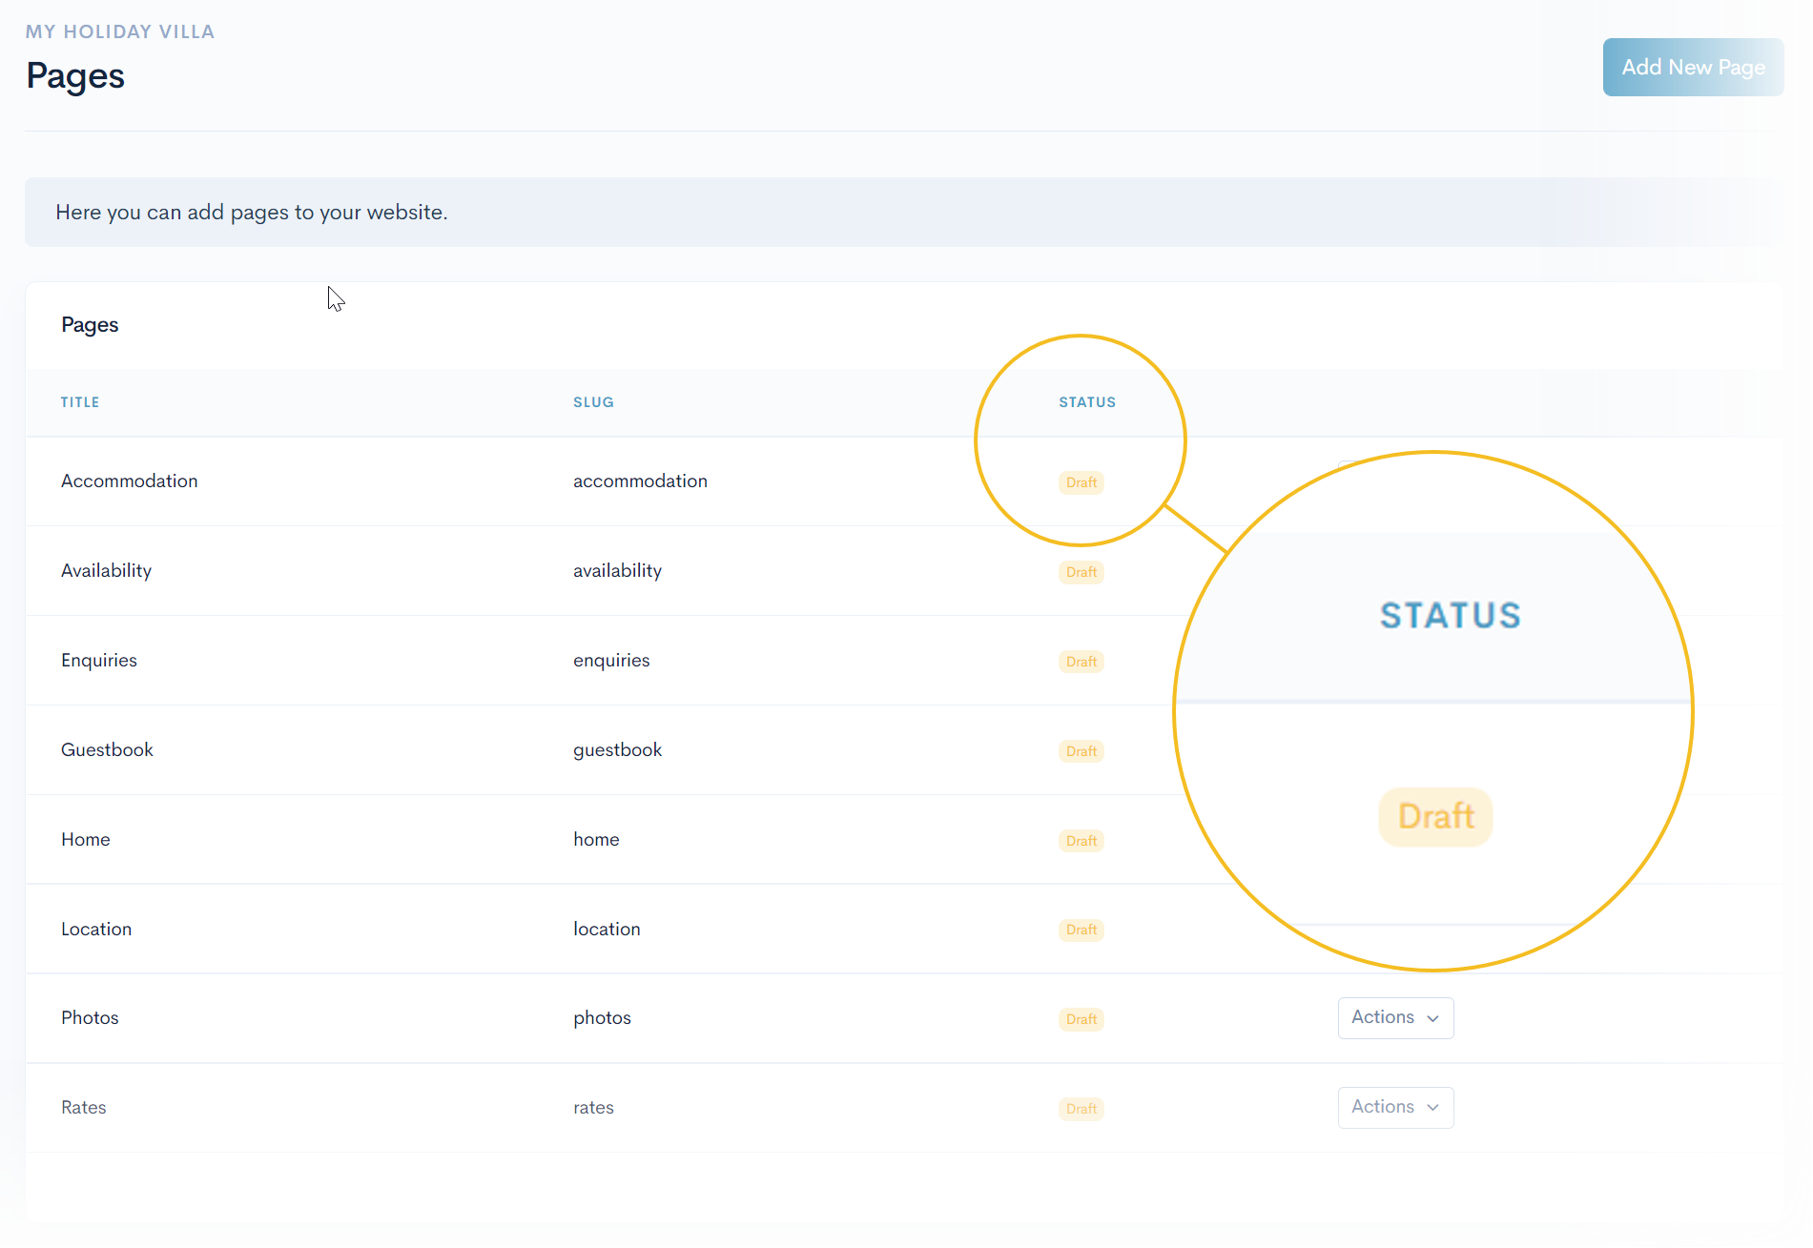Click the Add New Page button
This screenshot has width=1813, height=1248.
1693,67
